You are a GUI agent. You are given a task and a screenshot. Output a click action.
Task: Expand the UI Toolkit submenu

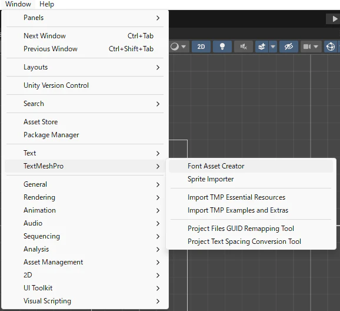[85, 288]
